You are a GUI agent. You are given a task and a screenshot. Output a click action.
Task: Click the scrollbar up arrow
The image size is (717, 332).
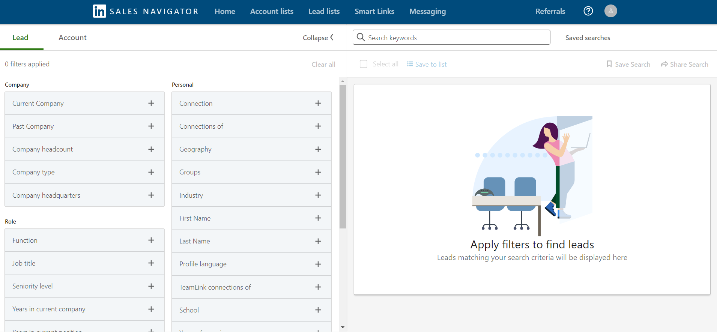pos(343,81)
